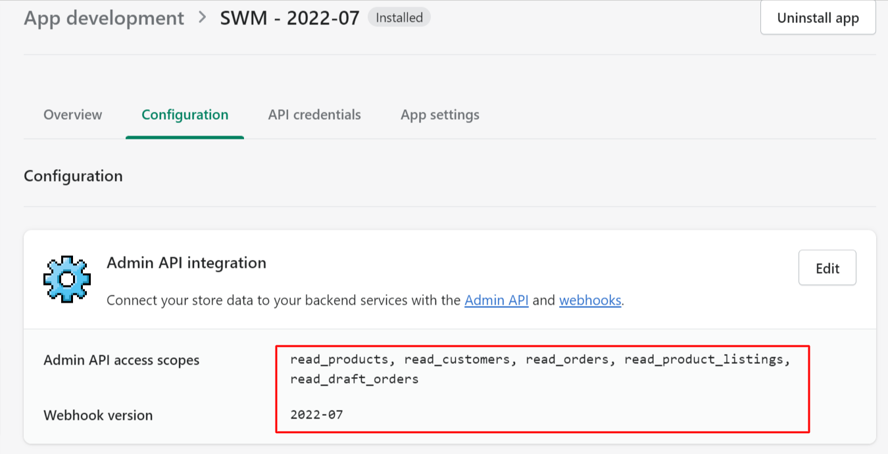Open the Overview tab
888x454 pixels.
(73, 114)
